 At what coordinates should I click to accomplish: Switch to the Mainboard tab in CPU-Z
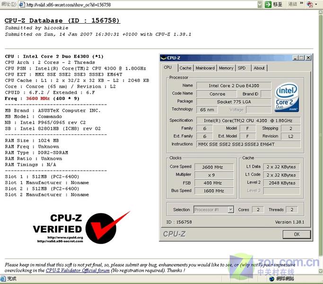[205, 68]
